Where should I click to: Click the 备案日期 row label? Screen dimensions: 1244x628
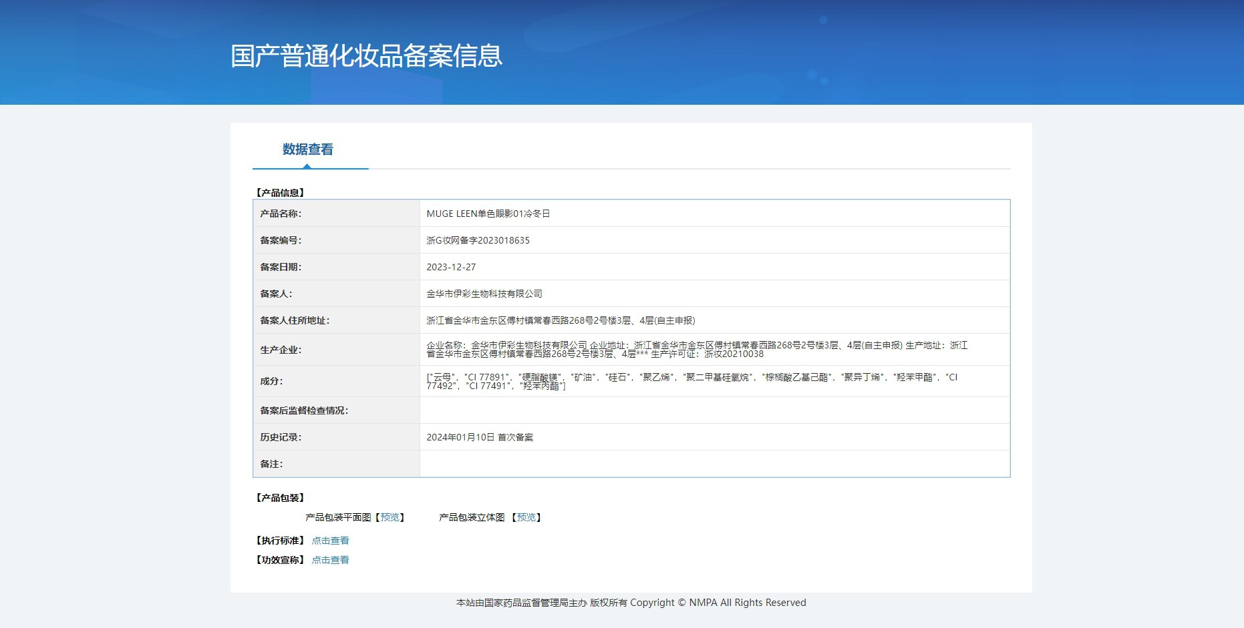point(281,267)
